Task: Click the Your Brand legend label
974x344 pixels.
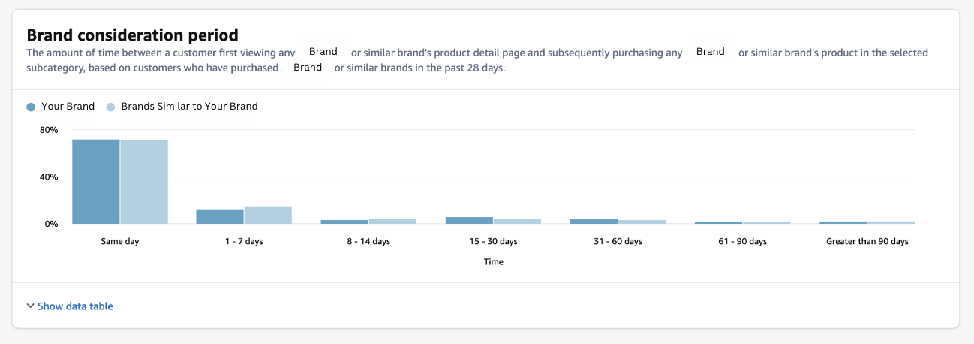Action: (68, 107)
